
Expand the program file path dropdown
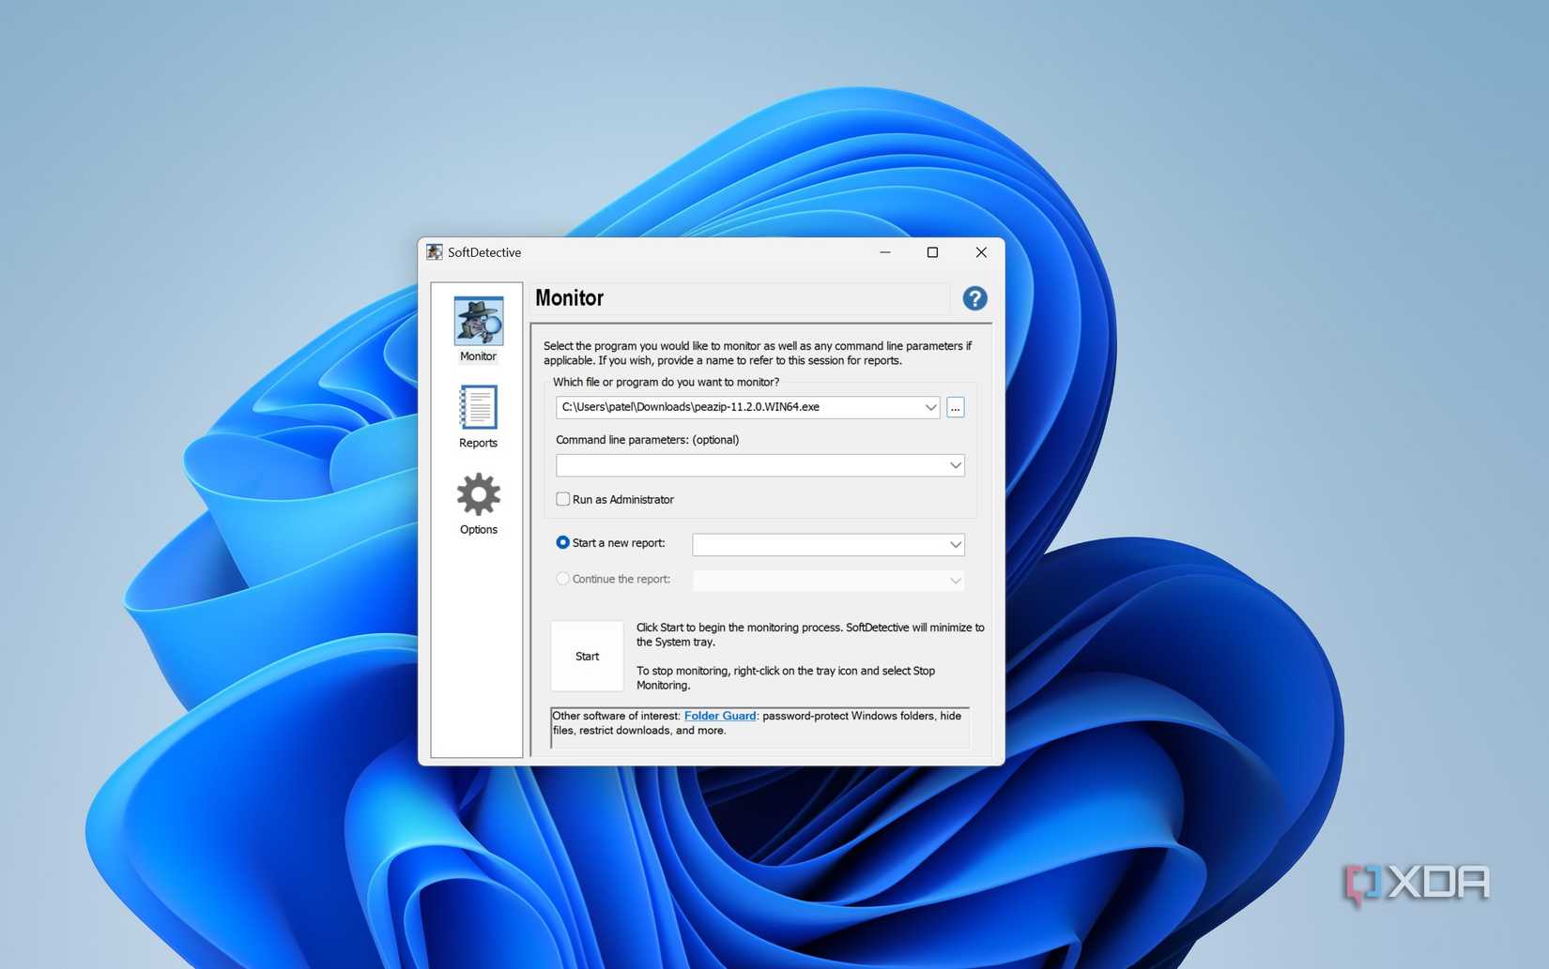930,407
